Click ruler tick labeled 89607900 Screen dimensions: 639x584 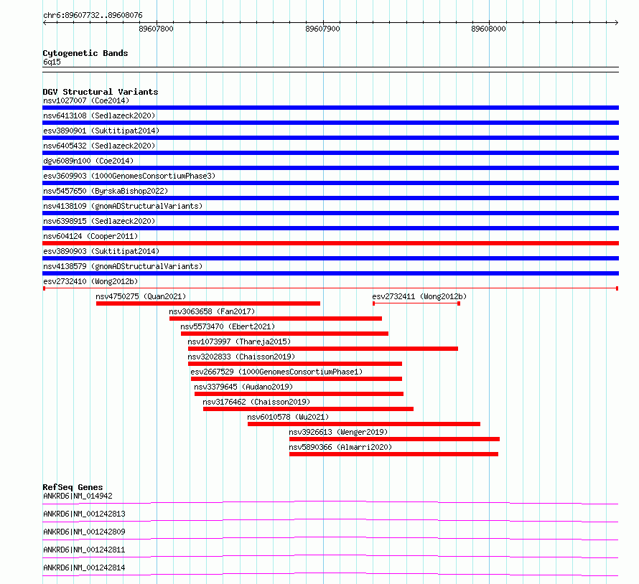pyautogui.click(x=323, y=29)
